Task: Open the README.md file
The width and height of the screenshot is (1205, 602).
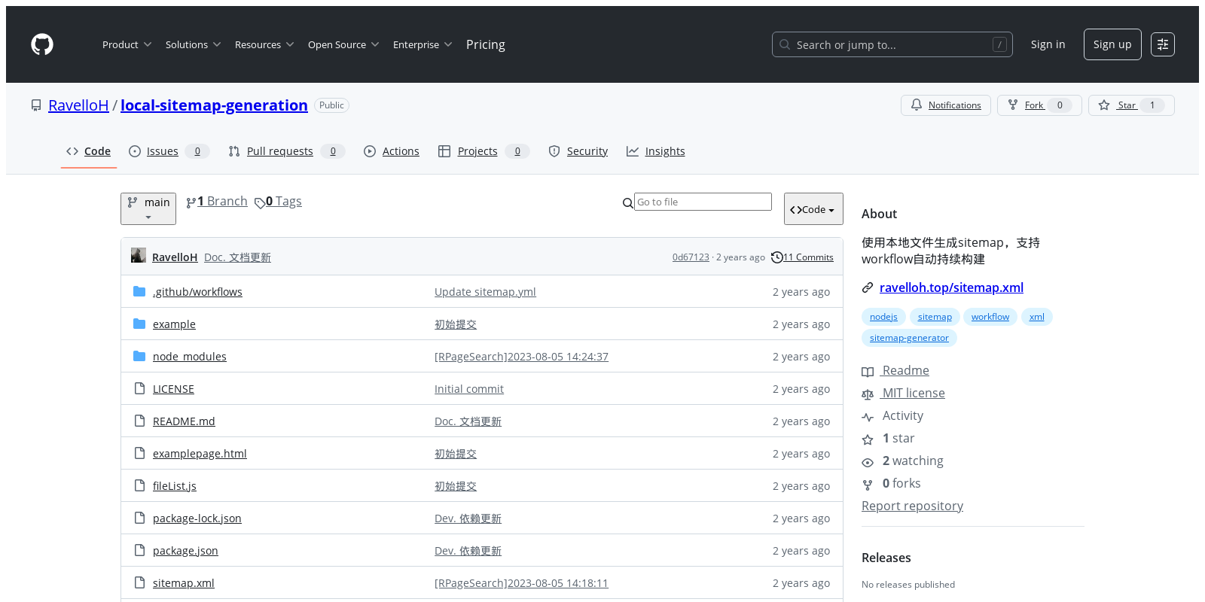Action: [x=184, y=421]
